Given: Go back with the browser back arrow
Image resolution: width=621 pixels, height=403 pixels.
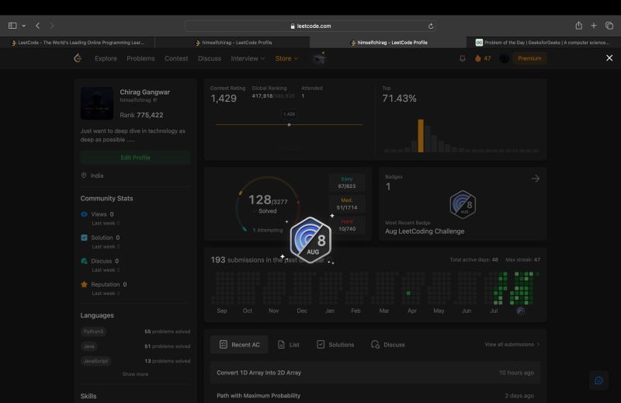Looking at the screenshot, I should point(37,26).
